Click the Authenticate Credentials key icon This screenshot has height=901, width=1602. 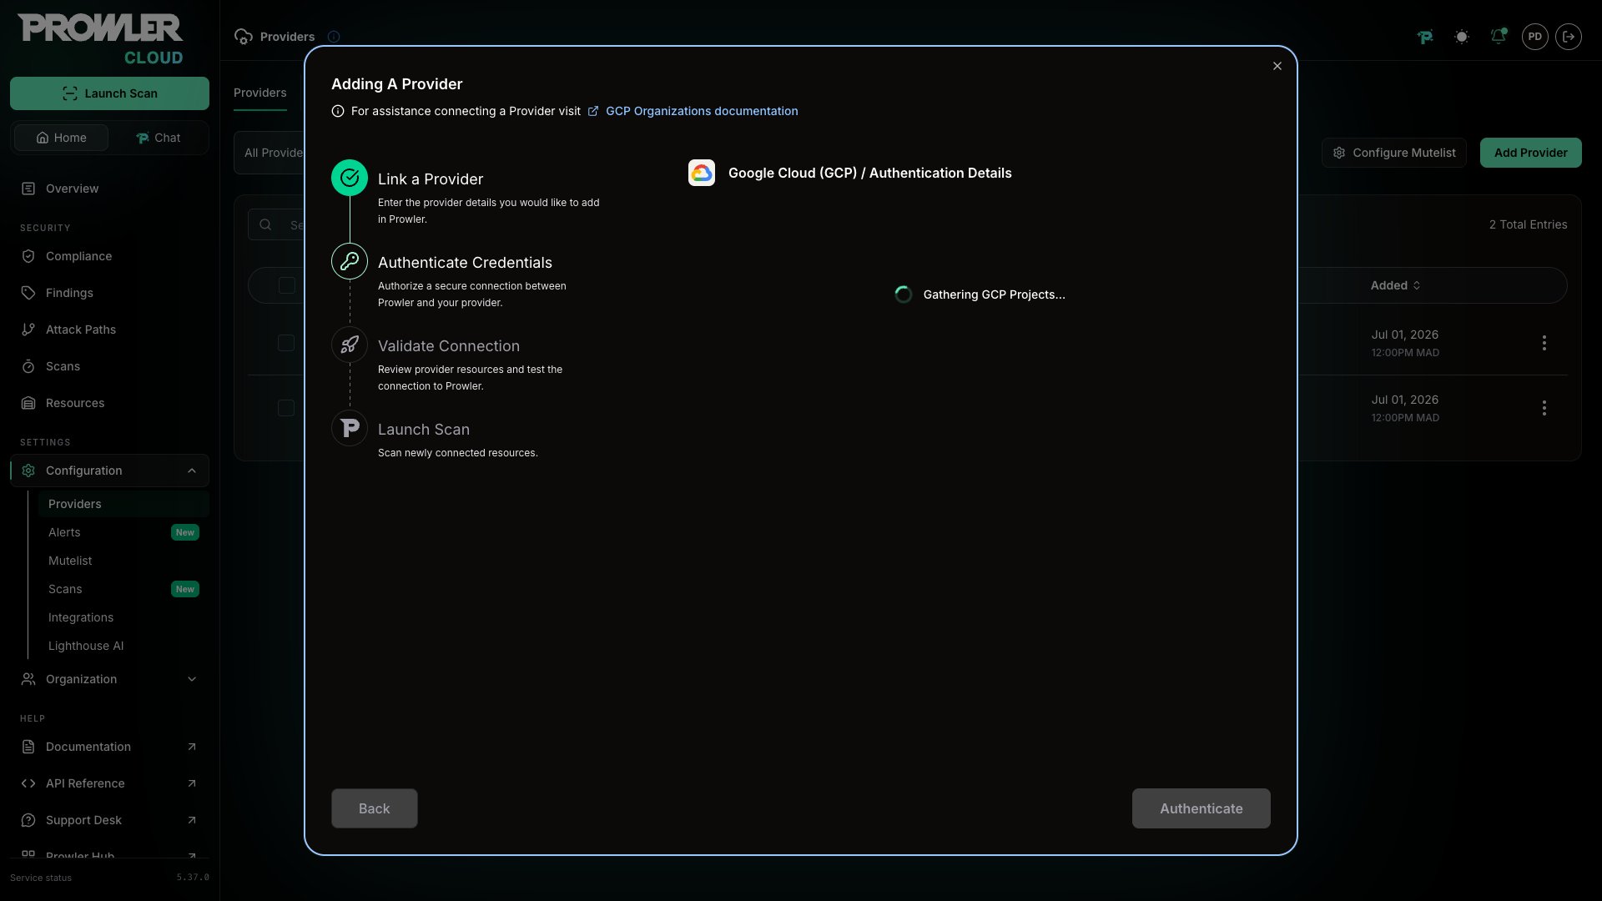[x=350, y=261]
